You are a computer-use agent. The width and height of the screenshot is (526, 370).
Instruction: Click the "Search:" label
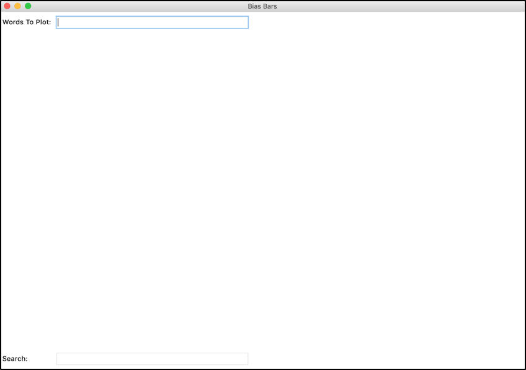(15, 359)
